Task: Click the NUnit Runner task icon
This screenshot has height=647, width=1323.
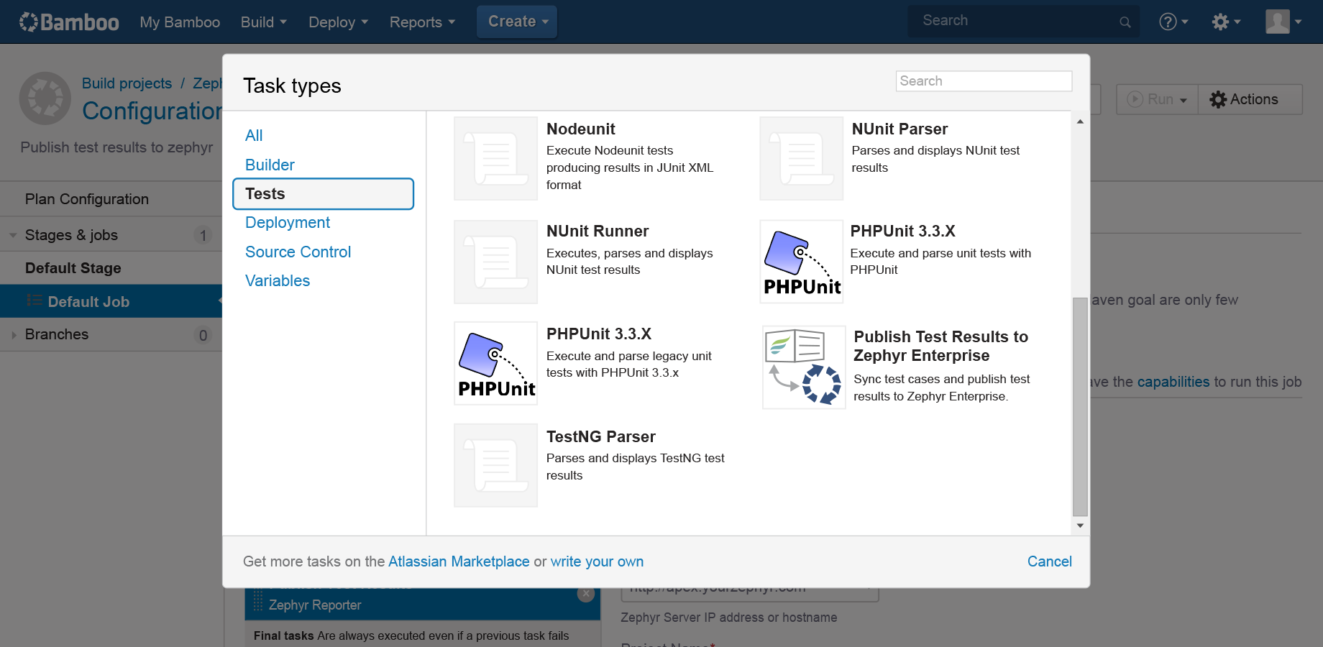Action: click(x=495, y=262)
